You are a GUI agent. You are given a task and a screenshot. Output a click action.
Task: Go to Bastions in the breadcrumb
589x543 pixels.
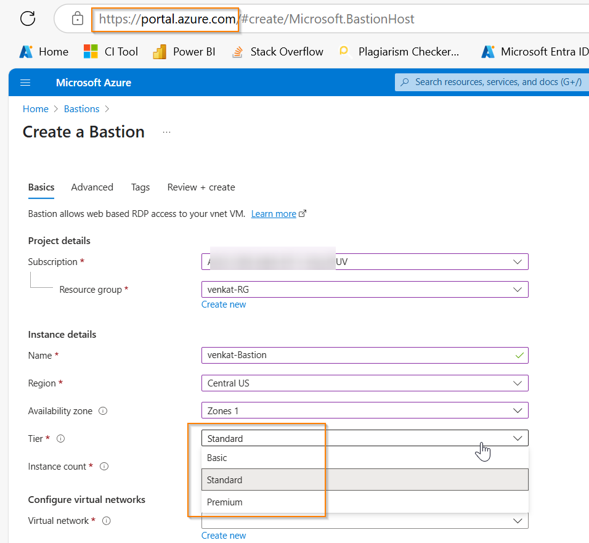coord(81,109)
